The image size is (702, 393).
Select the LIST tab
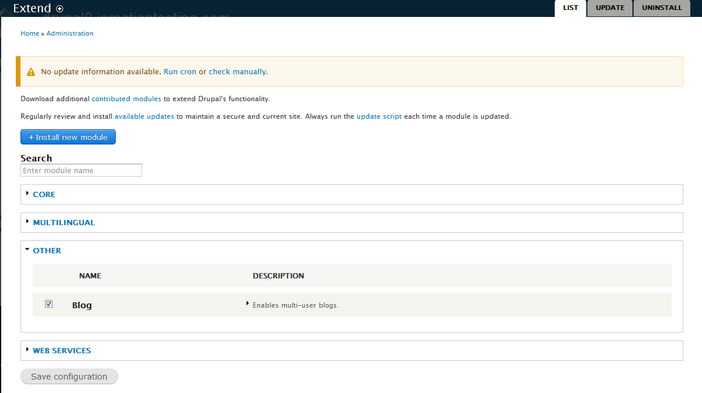570,8
